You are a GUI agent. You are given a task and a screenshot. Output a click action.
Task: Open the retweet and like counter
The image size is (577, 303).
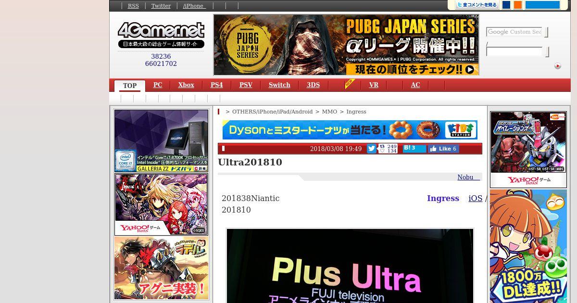(388, 149)
